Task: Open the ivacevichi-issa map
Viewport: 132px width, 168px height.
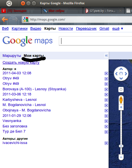Action: pos(15,143)
